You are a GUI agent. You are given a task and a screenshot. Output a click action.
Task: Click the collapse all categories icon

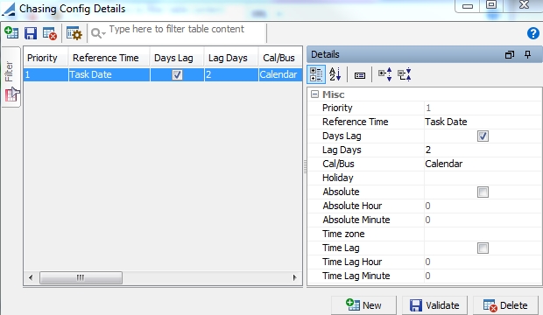(404, 74)
